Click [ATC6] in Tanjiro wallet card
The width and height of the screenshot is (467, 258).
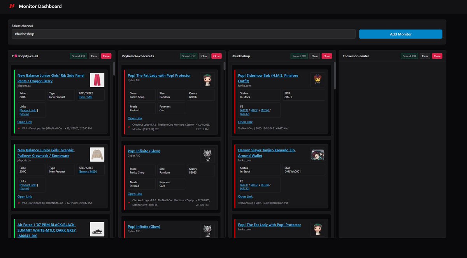(265, 185)
